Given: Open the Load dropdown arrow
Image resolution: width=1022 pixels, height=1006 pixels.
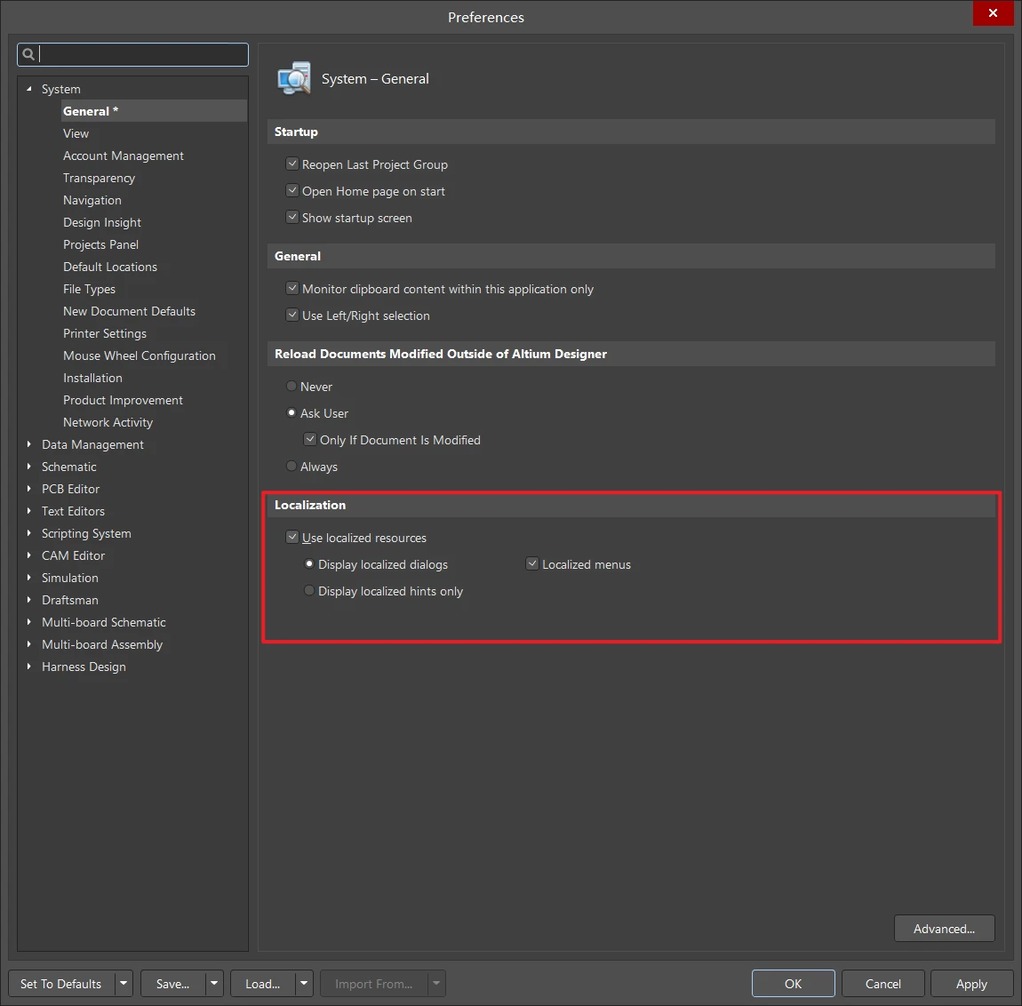Looking at the screenshot, I should point(304,984).
